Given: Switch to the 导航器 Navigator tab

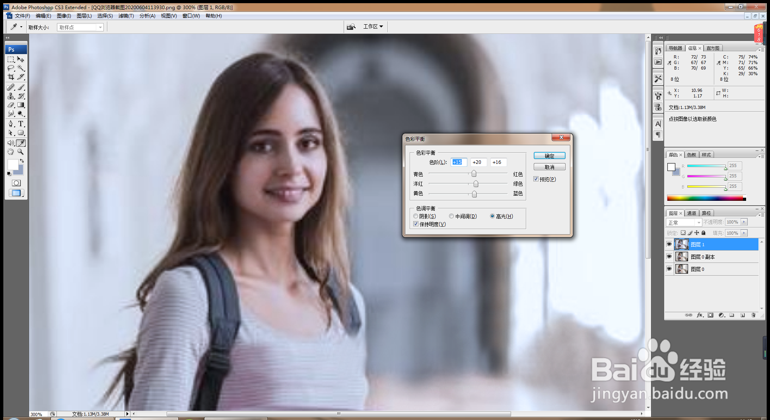Looking at the screenshot, I should click(675, 48).
